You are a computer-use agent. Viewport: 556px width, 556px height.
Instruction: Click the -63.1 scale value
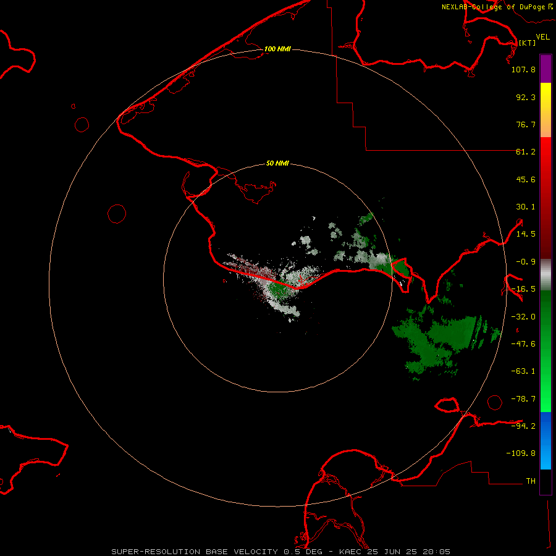point(523,371)
